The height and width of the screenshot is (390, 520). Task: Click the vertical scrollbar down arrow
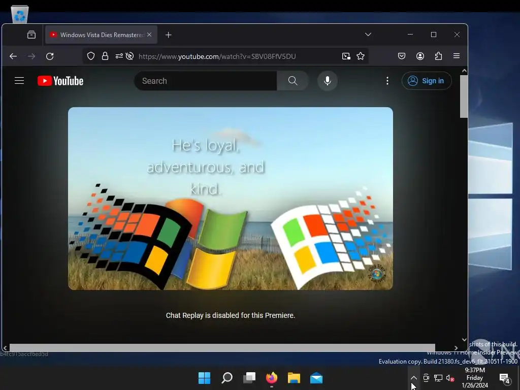(x=464, y=340)
